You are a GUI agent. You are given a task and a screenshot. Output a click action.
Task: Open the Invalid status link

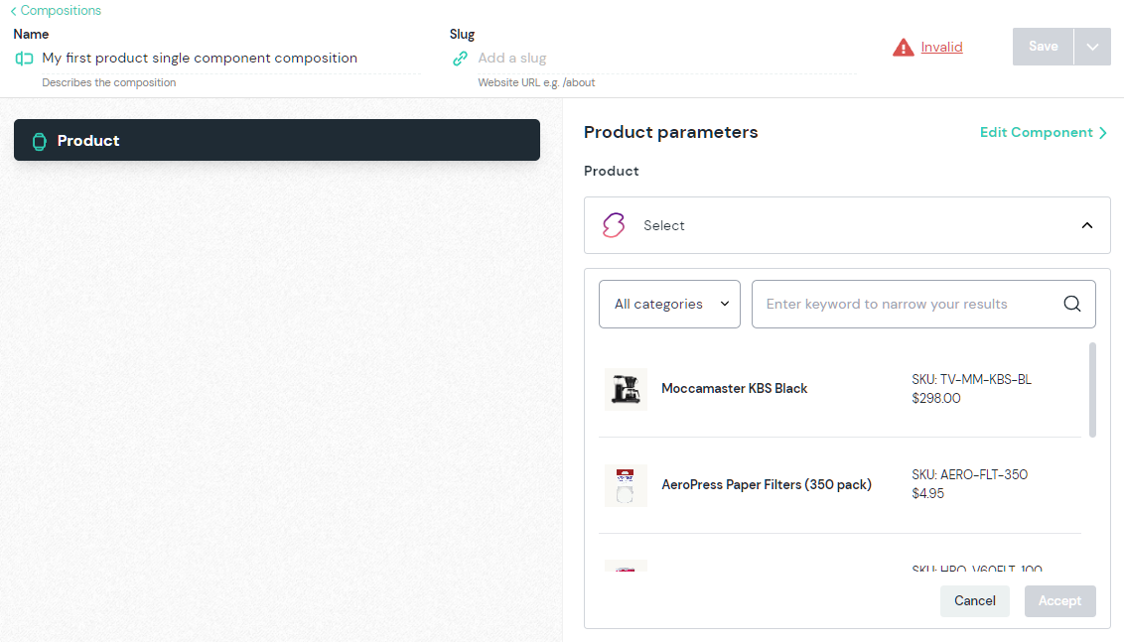coord(941,47)
